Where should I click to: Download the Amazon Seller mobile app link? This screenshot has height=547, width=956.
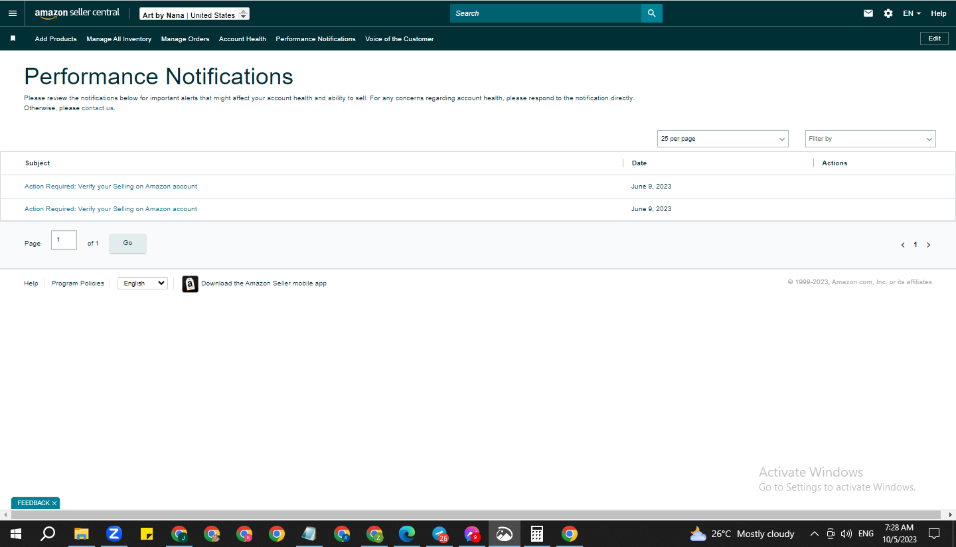tap(264, 283)
